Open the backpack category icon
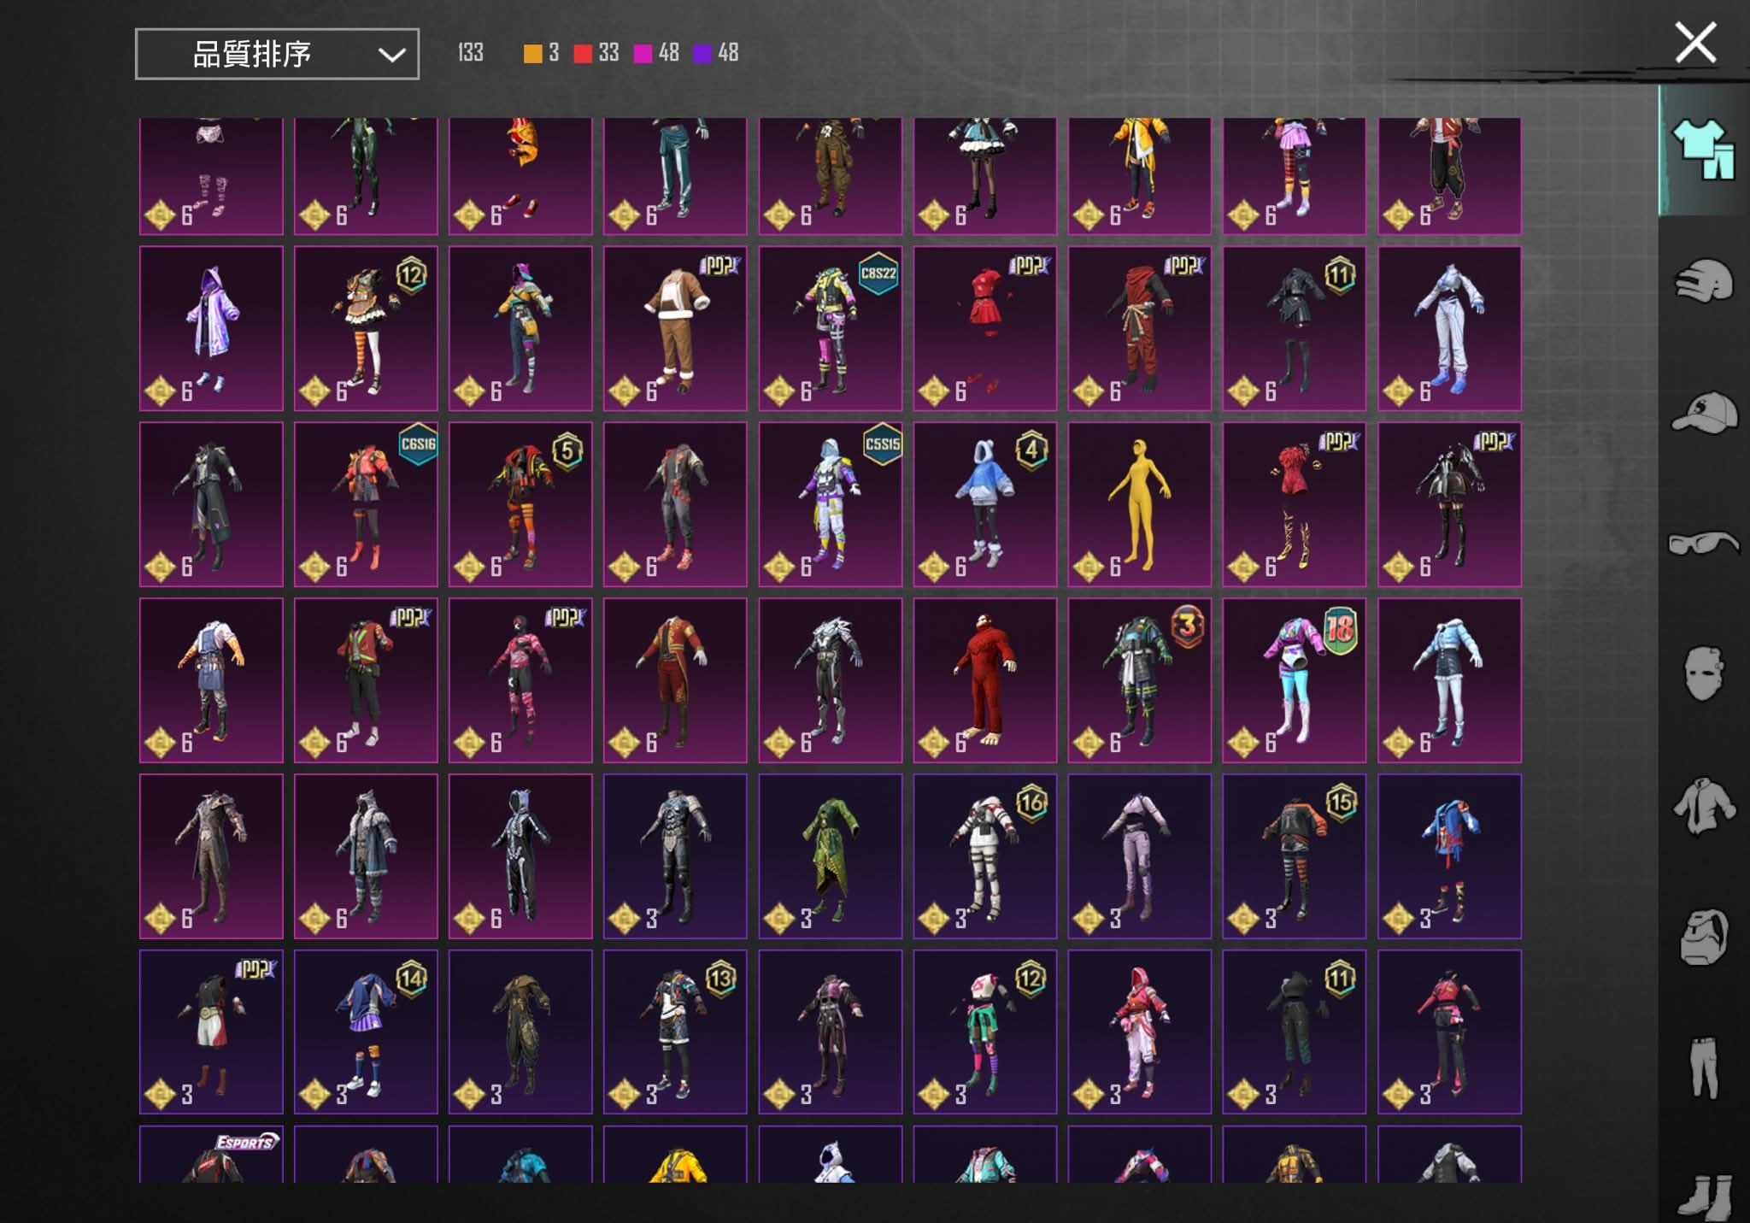1750x1223 pixels. click(x=1703, y=936)
